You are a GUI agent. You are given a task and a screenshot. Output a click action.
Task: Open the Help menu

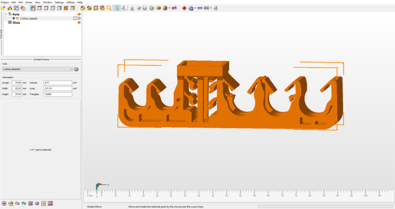point(80,2)
